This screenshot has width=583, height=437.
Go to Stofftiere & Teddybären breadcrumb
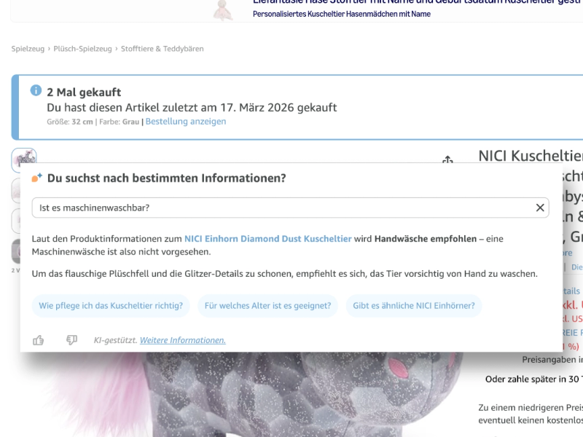[162, 49]
